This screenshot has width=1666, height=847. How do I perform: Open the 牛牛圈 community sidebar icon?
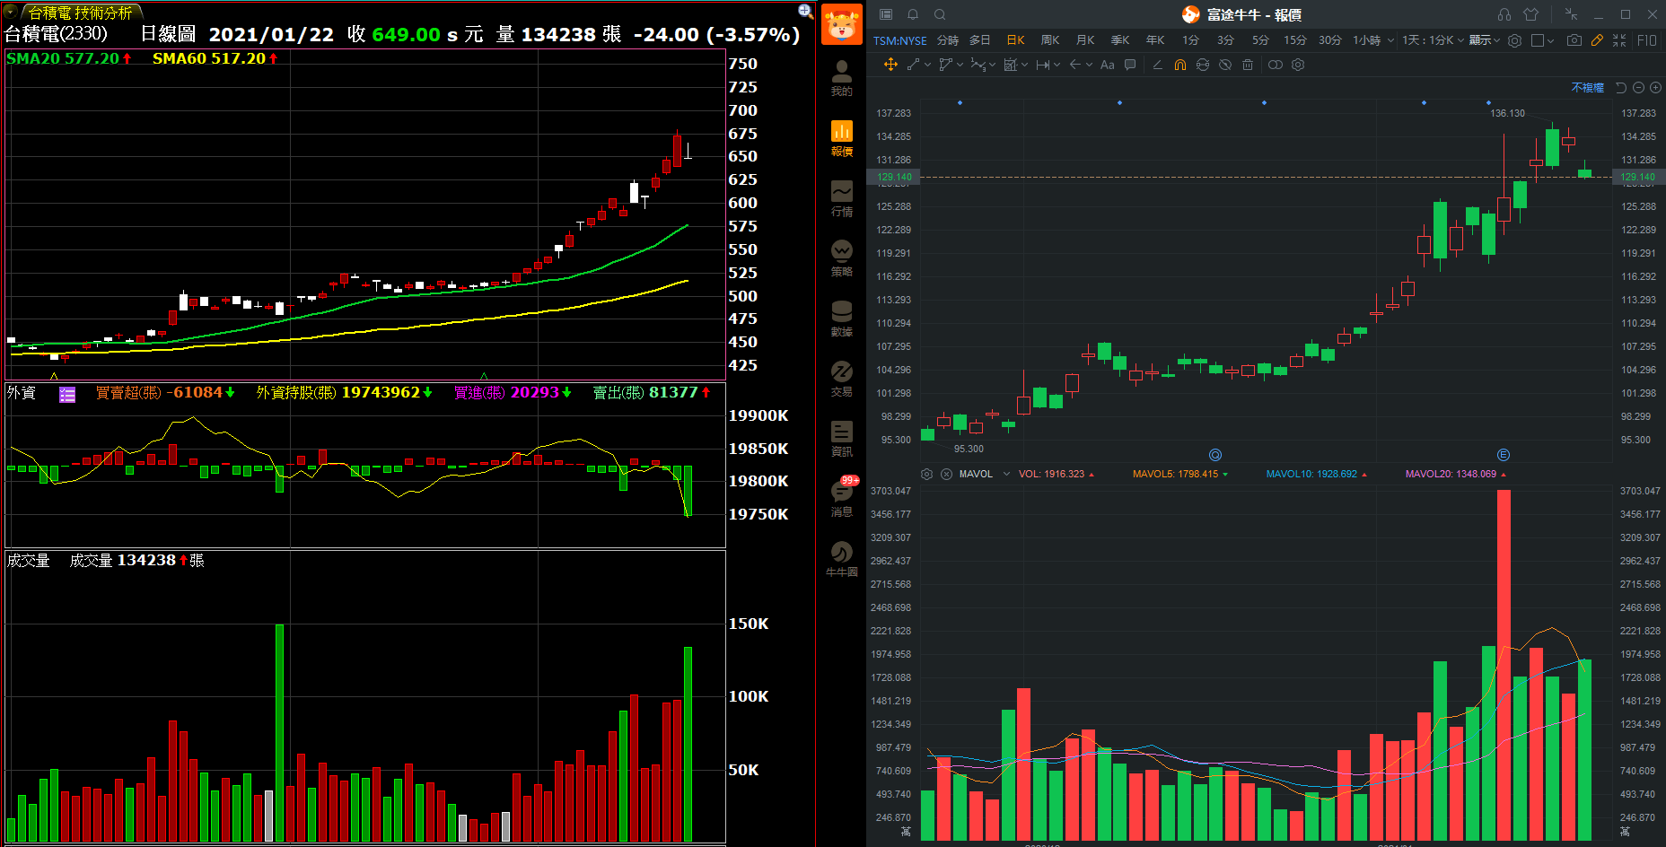(x=841, y=560)
